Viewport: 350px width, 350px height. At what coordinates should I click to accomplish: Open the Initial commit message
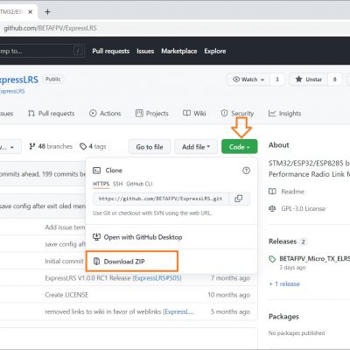tap(64, 262)
